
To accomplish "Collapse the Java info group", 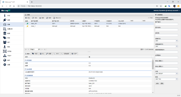I will 25,69.
